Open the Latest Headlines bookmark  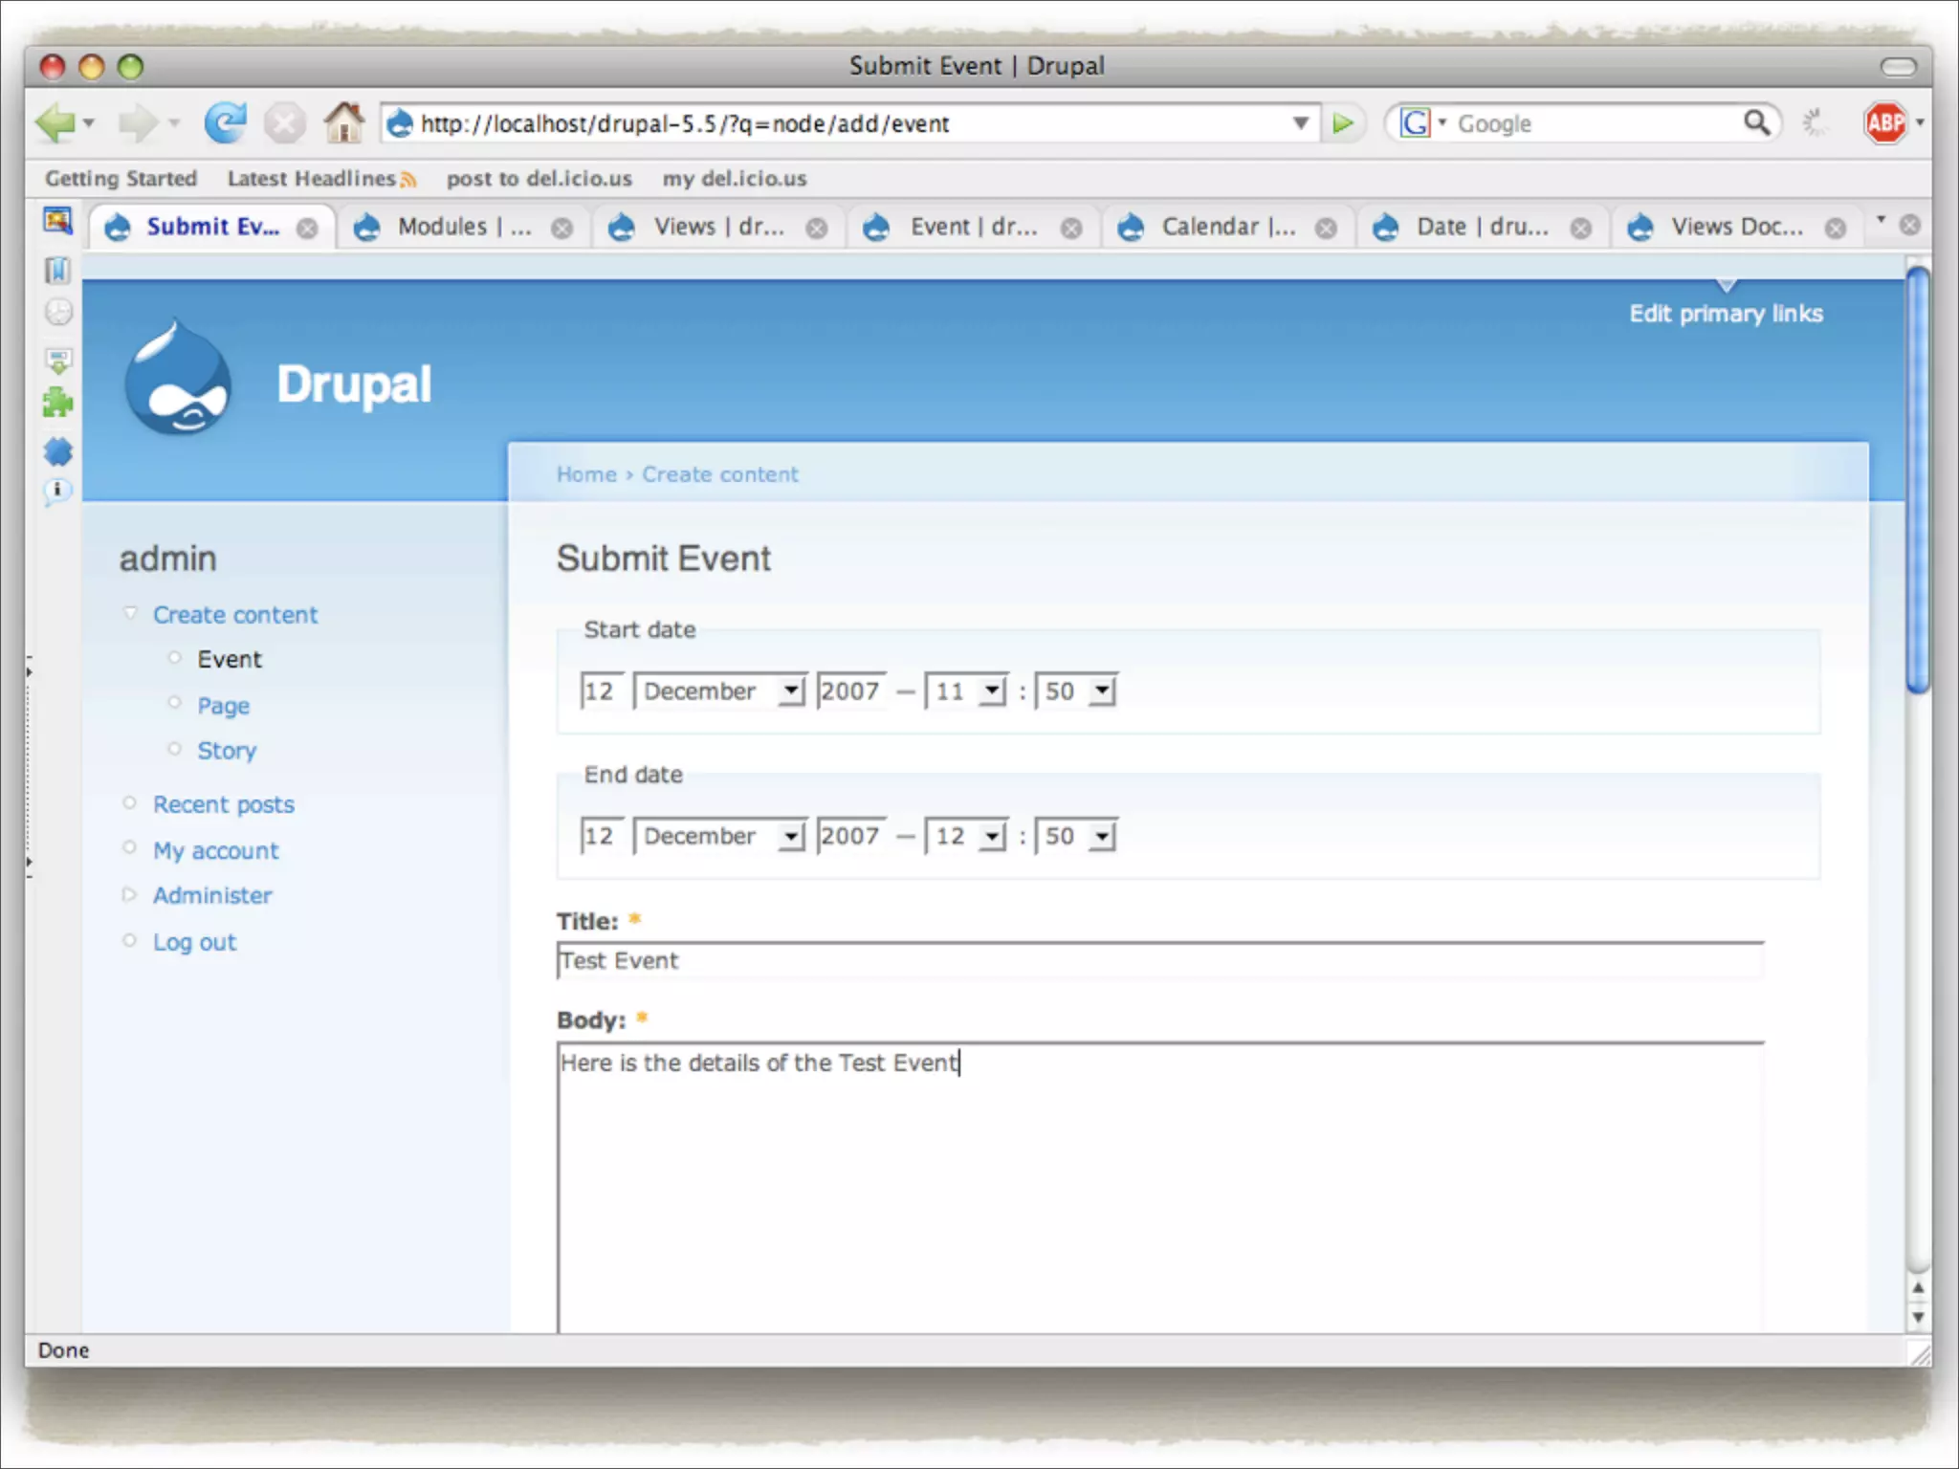(x=321, y=179)
